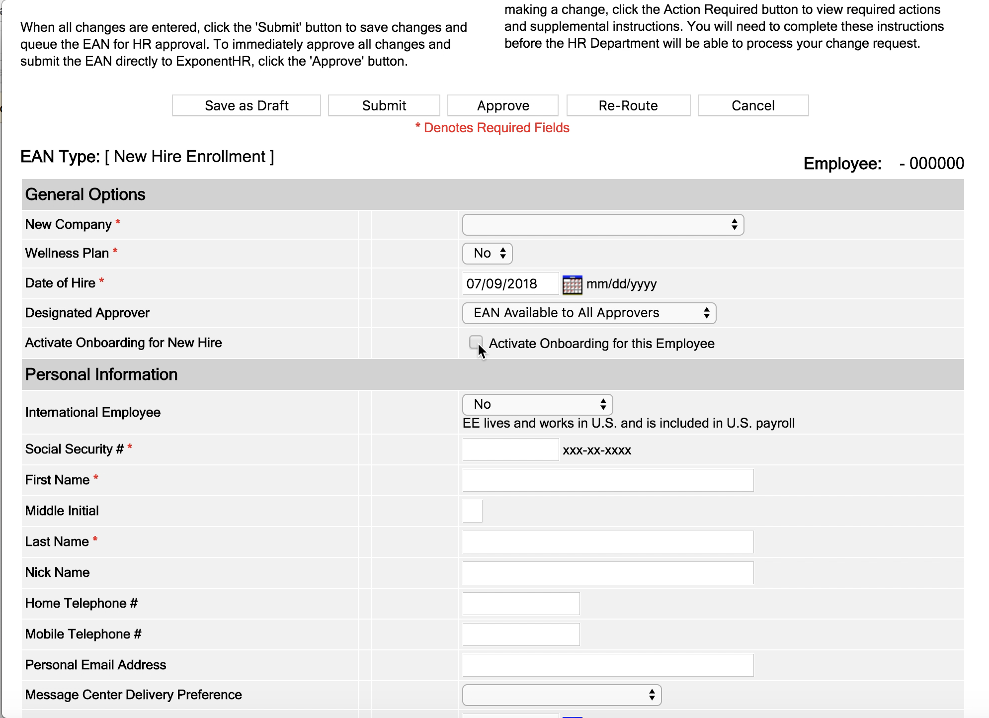
Task: Open the Wellness Plan dropdown
Action: point(488,254)
